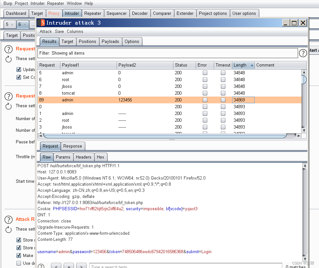Click the plus search options button
This screenshot has height=268, width=319.
(x=69, y=266)
